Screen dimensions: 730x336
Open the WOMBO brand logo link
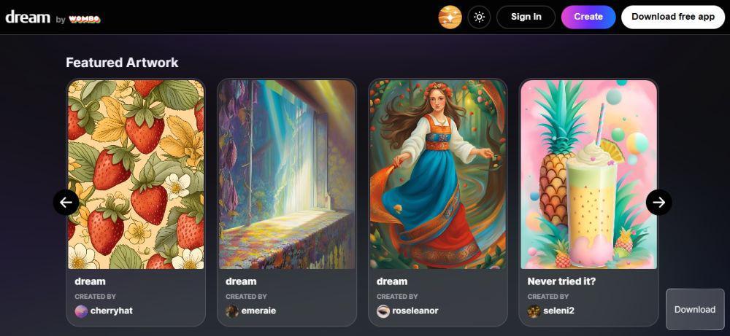[84, 19]
